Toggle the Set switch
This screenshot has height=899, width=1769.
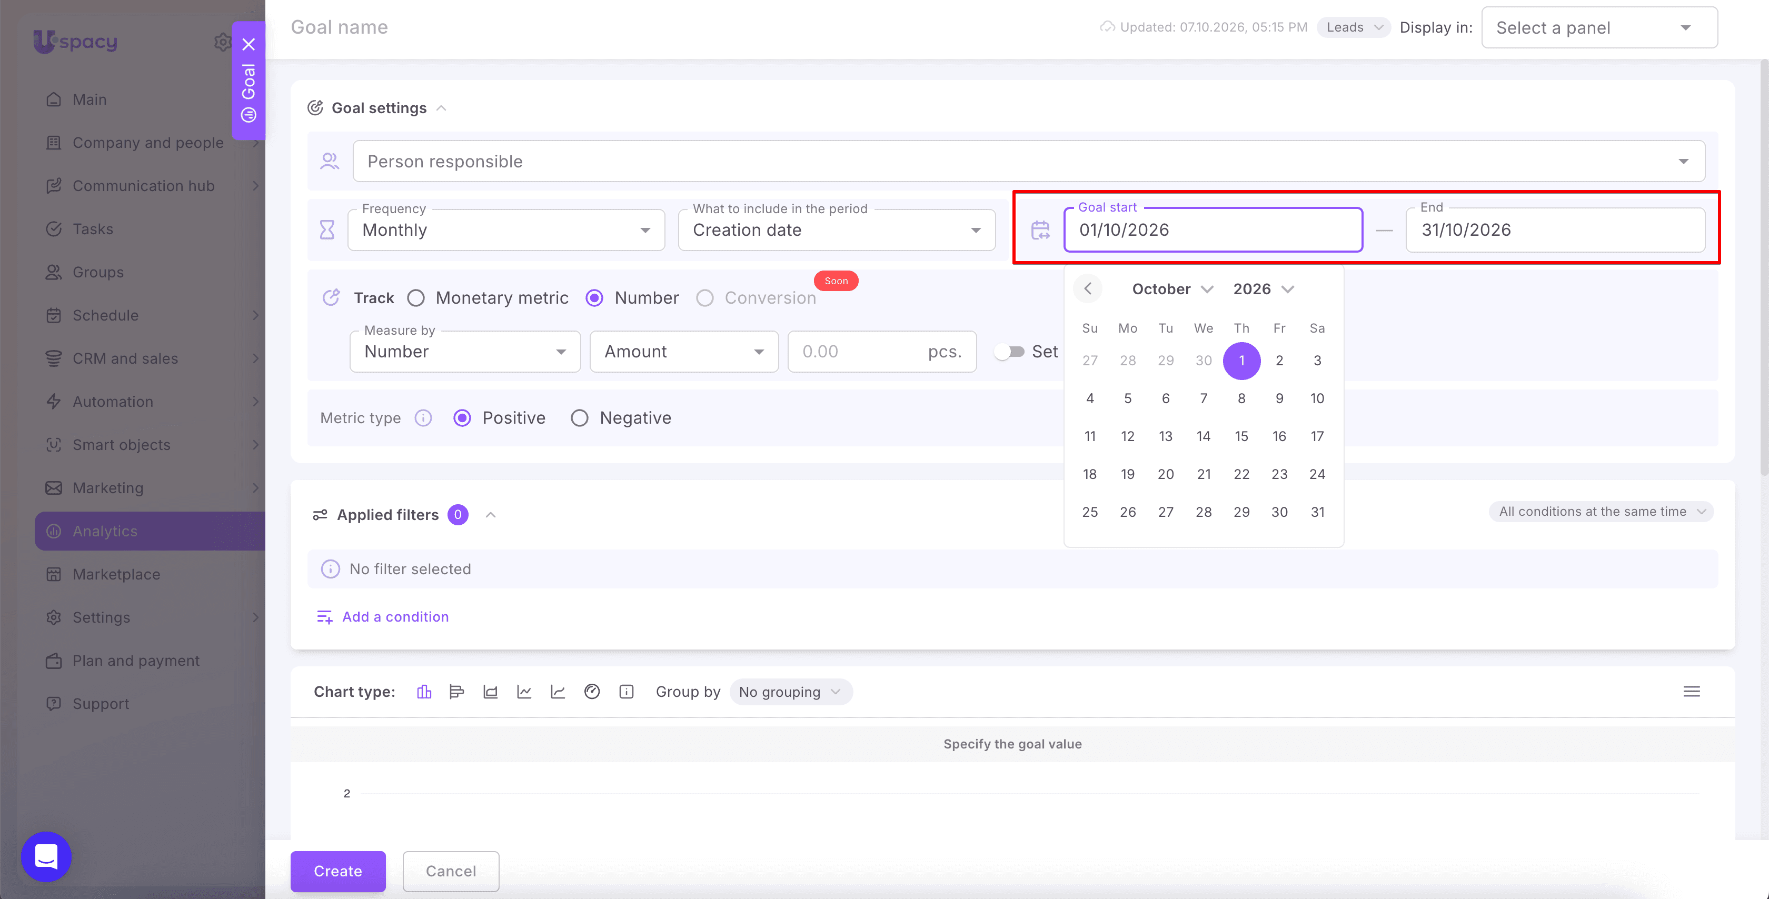pos(1009,352)
